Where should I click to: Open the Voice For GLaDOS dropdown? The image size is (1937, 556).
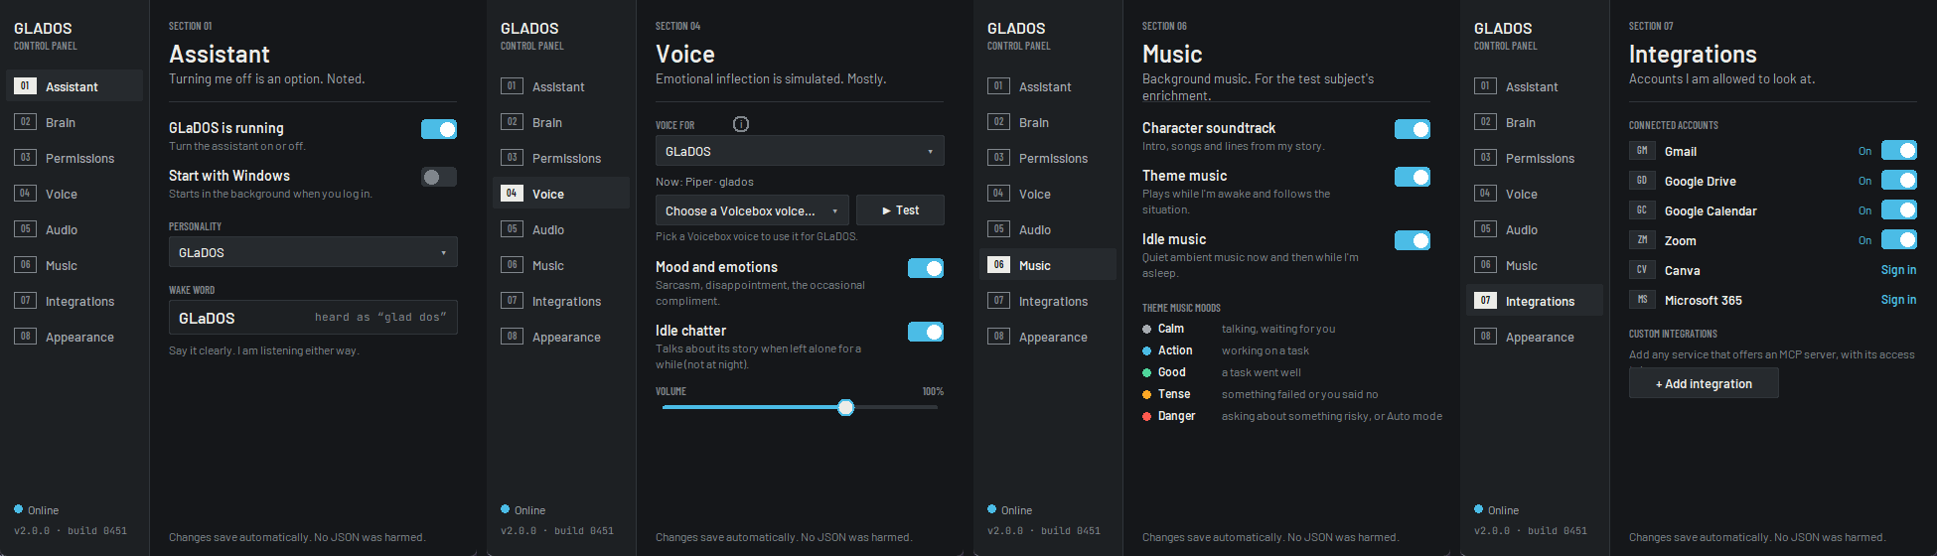coord(800,151)
